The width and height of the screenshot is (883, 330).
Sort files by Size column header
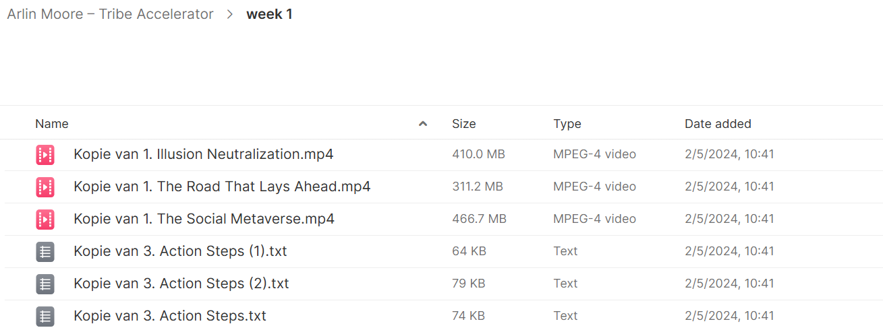[x=464, y=124]
